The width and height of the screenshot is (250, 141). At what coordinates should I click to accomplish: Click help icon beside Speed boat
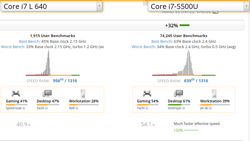(24, 108)
